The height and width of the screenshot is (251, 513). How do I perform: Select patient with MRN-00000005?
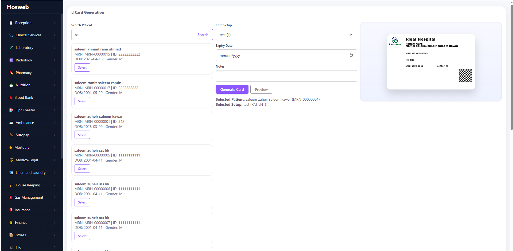coord(82,169)
